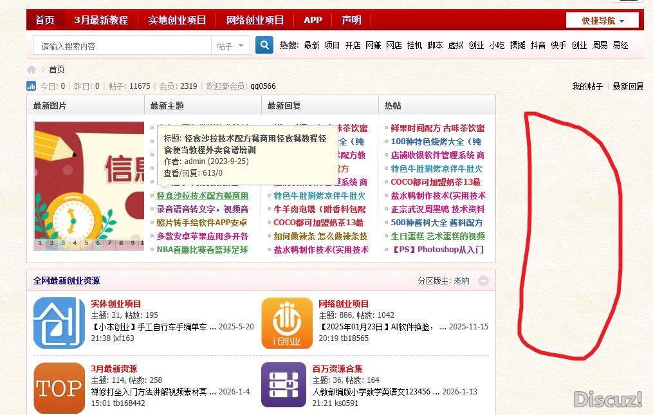Click the Discuz! logo
653x415 pixels.
pos(607,399)
